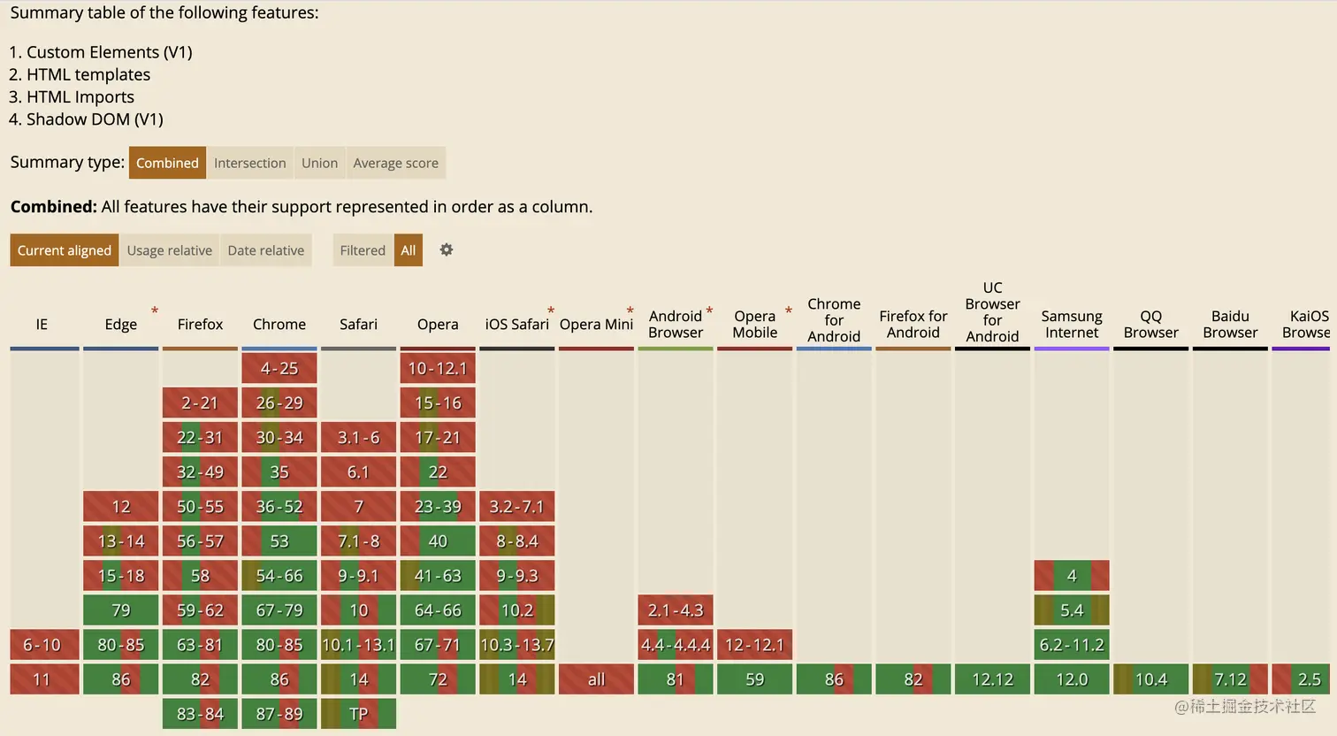The image size is (1337, 736).
Task: Click the Edge 79 version cell
Action: [120, 610]
